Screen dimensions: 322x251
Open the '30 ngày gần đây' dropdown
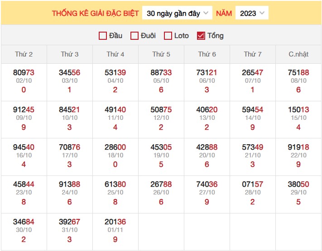point(177,13)
